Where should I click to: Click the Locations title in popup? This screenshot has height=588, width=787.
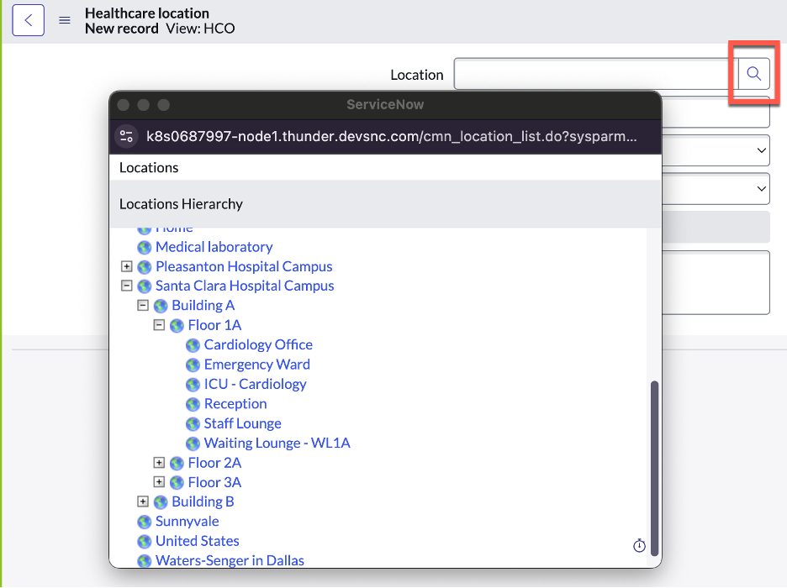(149, 167)
